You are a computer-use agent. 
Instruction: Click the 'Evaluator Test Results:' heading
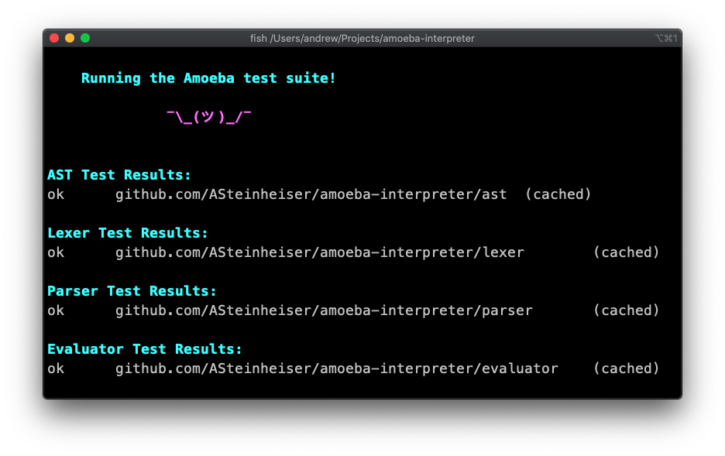(x=145, y=349)
